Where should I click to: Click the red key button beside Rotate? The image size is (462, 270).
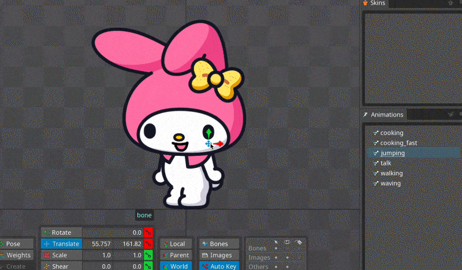(x=148, y=232)
